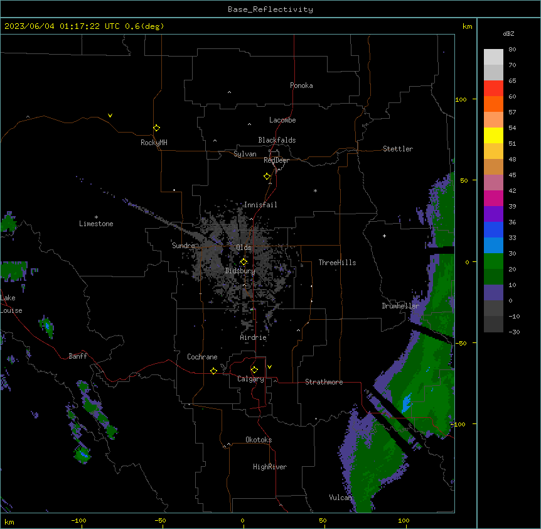Click the yellow diamond marker over Calgary
The image size is (541, 529).
pyautogui.click(x=254, y=370)
